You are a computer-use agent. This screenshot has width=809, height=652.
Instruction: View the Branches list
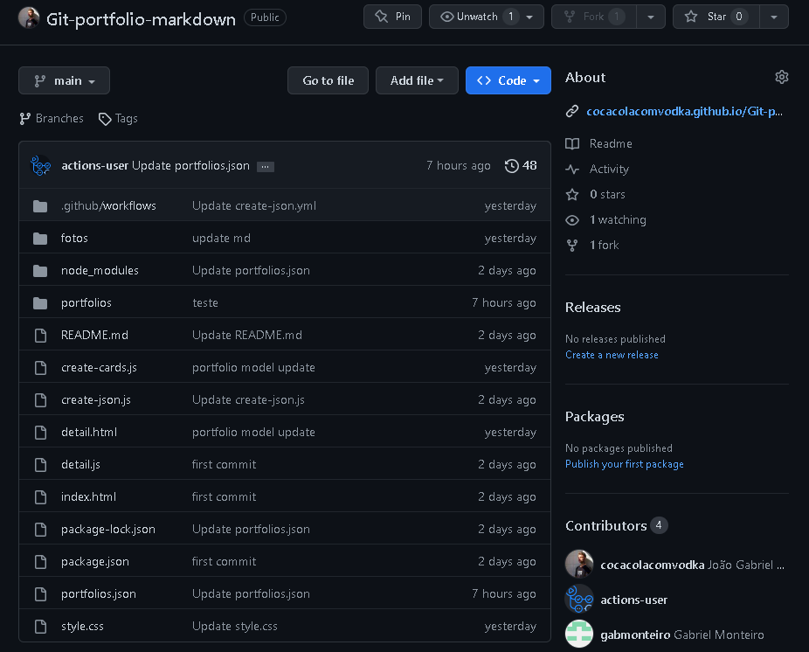coord(52,119)
